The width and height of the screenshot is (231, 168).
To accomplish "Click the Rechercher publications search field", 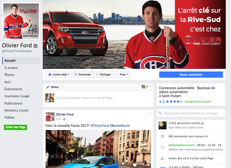I will (191, 113).
